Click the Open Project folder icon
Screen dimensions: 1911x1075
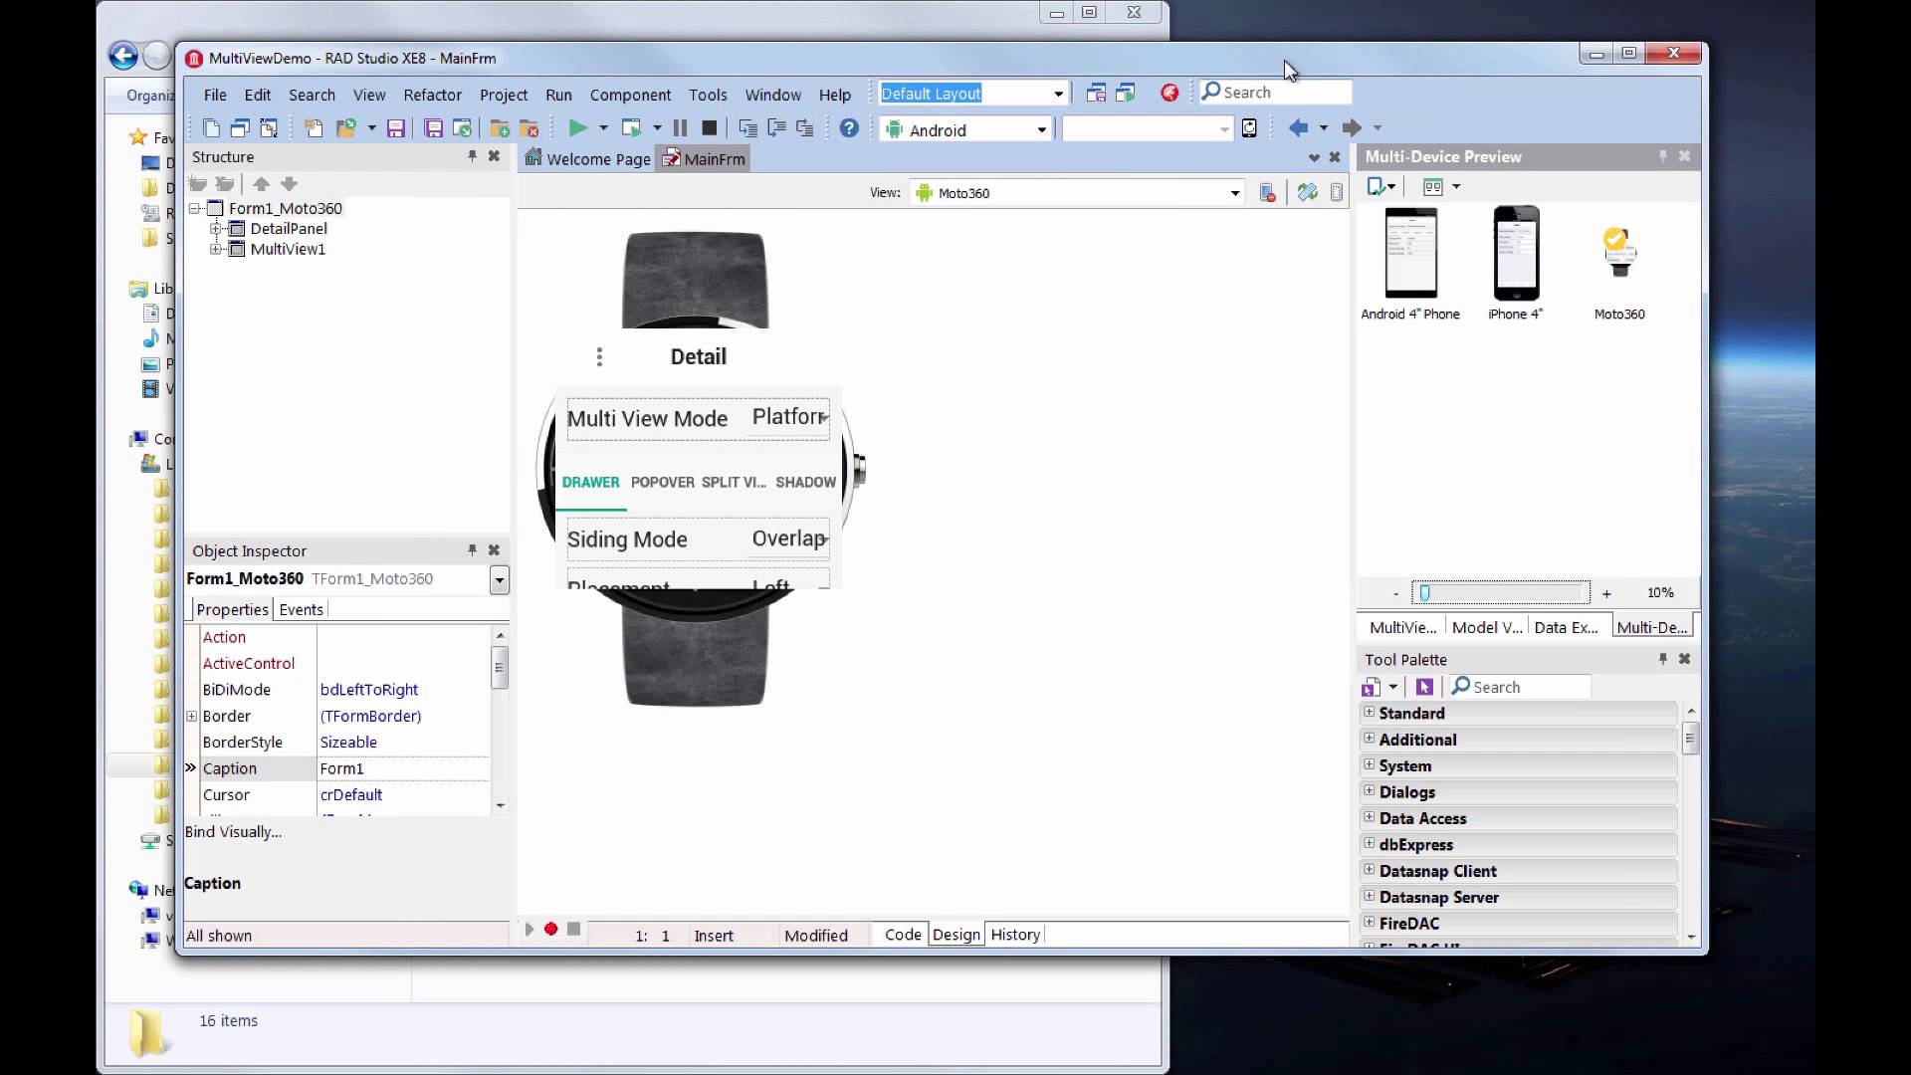(x=346, y=128)
